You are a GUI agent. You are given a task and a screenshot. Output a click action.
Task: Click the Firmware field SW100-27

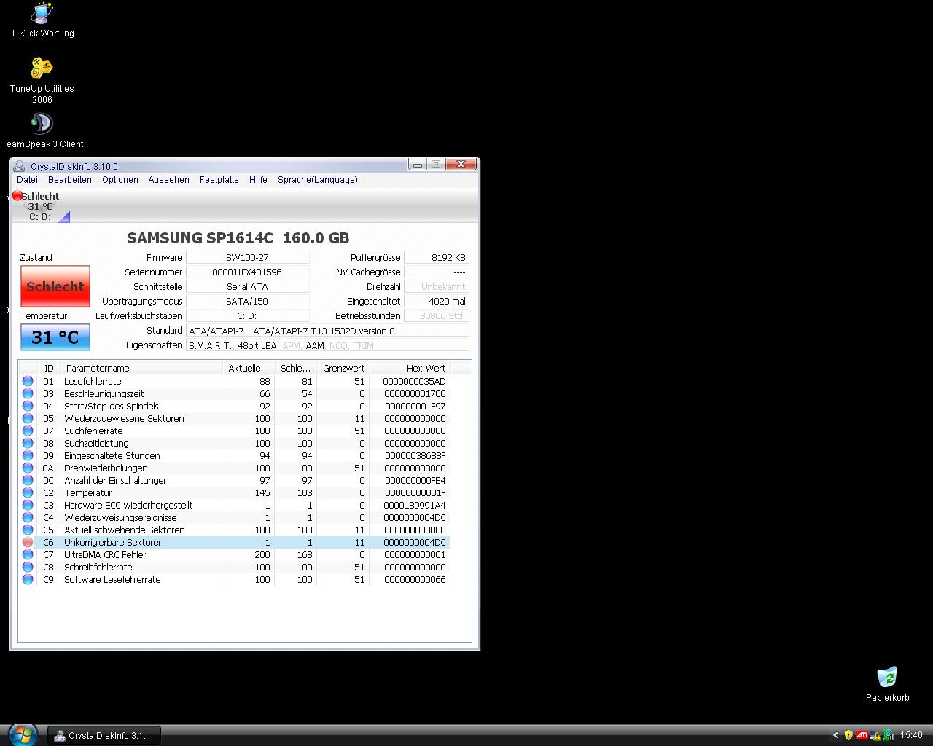[248, 257]
